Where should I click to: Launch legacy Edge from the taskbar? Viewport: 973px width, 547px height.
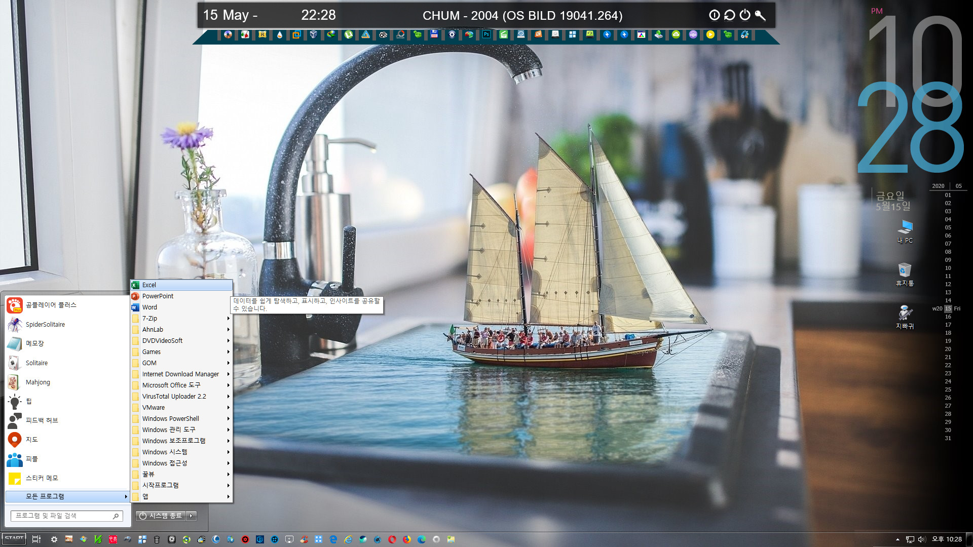[333, 539]
